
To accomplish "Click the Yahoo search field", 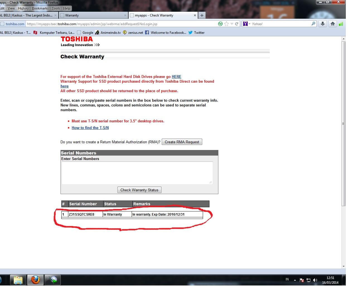I will tap(281, 24).
